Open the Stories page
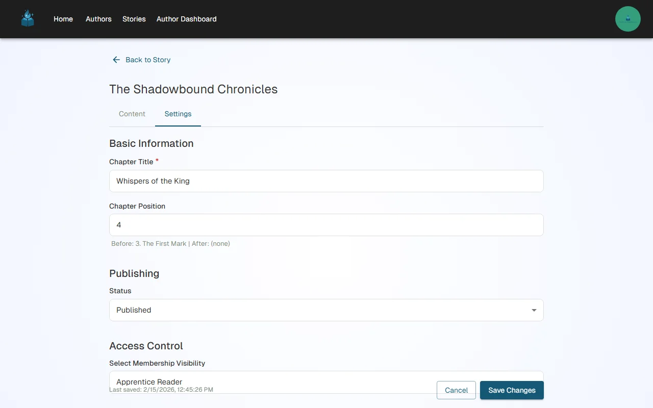The width and height of the screenshot is (653, 408). tap(134, 19)
